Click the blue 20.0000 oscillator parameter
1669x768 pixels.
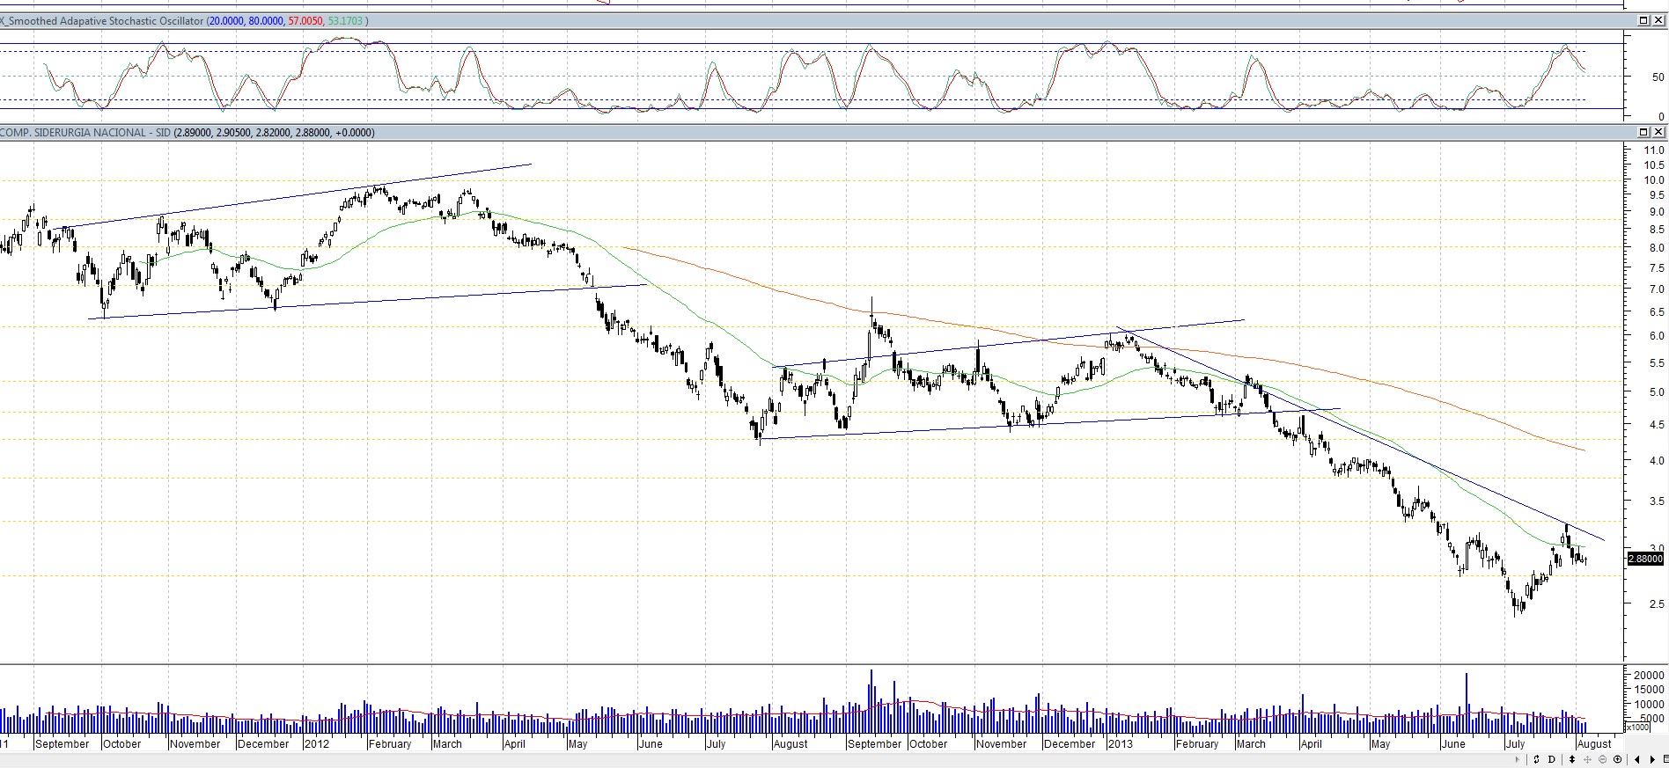pyautogui.click(x=226, y=20)
